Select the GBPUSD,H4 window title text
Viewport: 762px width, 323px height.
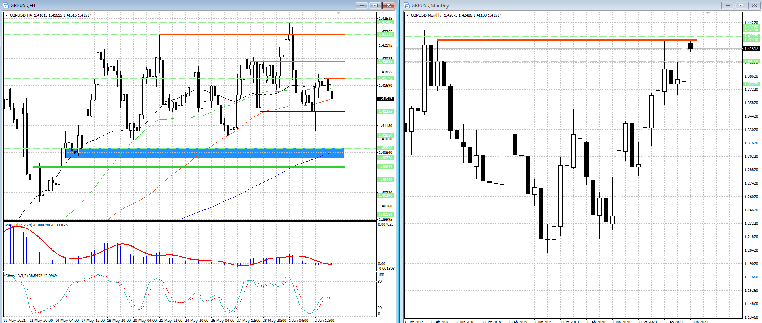pyautogui.click(x=23, y=6)
